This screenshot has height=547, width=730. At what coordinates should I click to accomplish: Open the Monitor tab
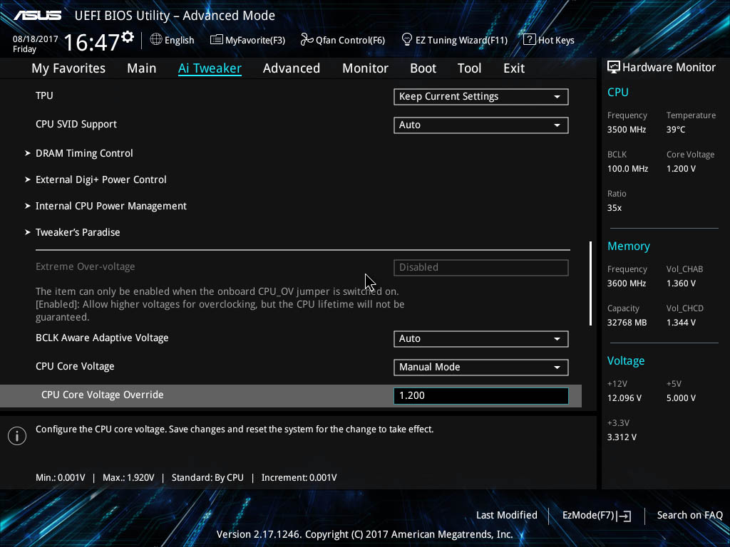click(365, 68)
